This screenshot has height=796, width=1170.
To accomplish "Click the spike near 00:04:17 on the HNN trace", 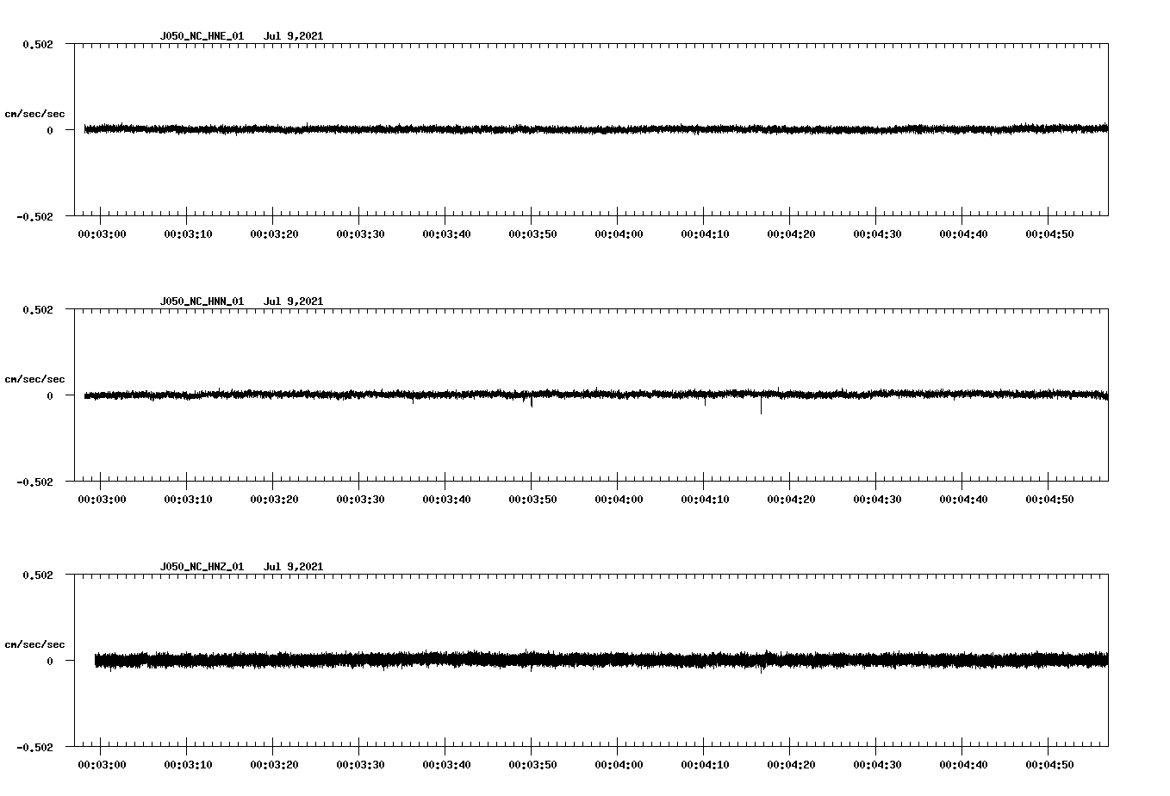I will point(762,405).
